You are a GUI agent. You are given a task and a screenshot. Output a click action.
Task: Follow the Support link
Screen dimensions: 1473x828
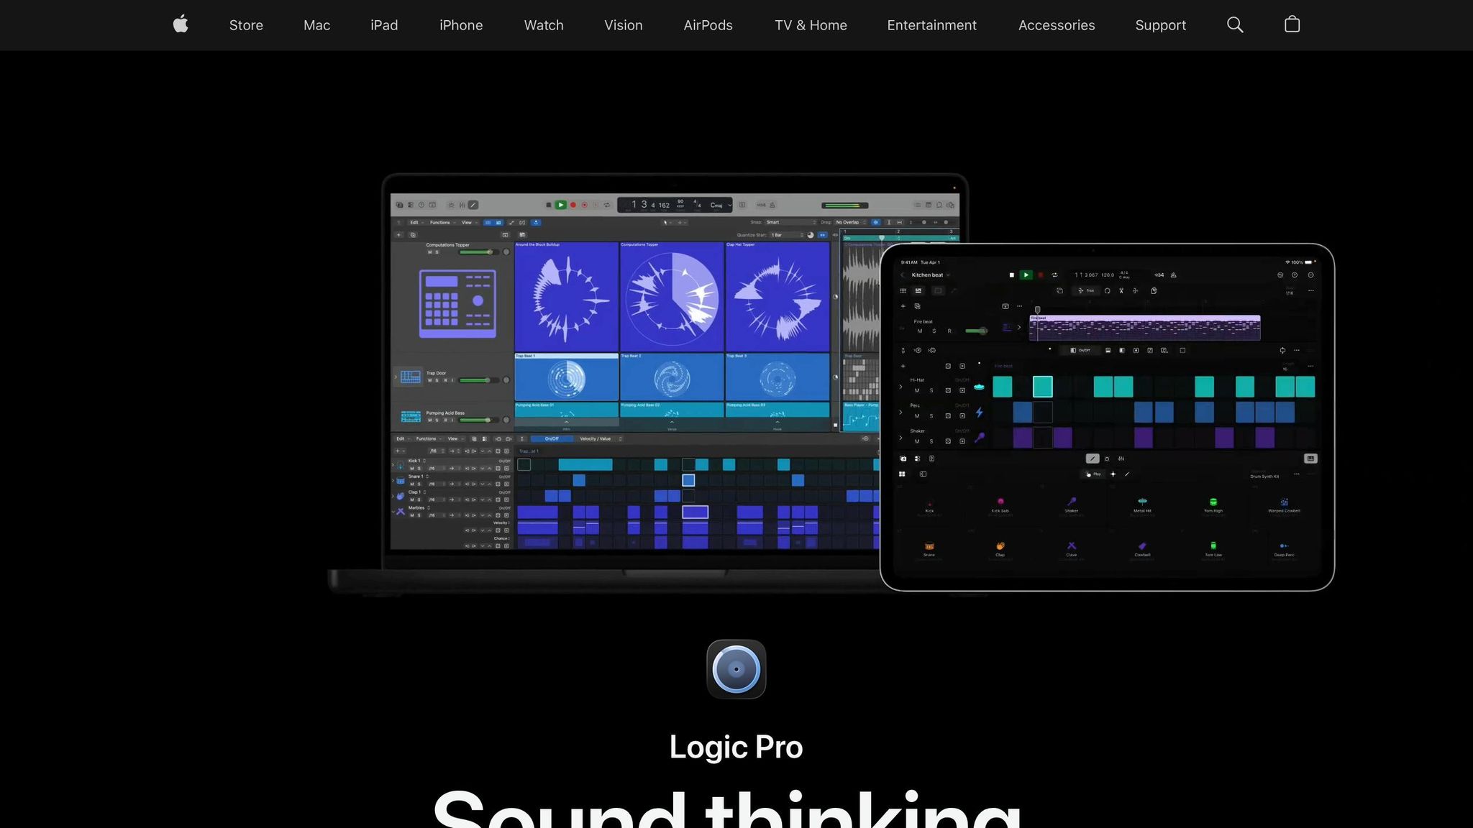[x=1160, y=25]
